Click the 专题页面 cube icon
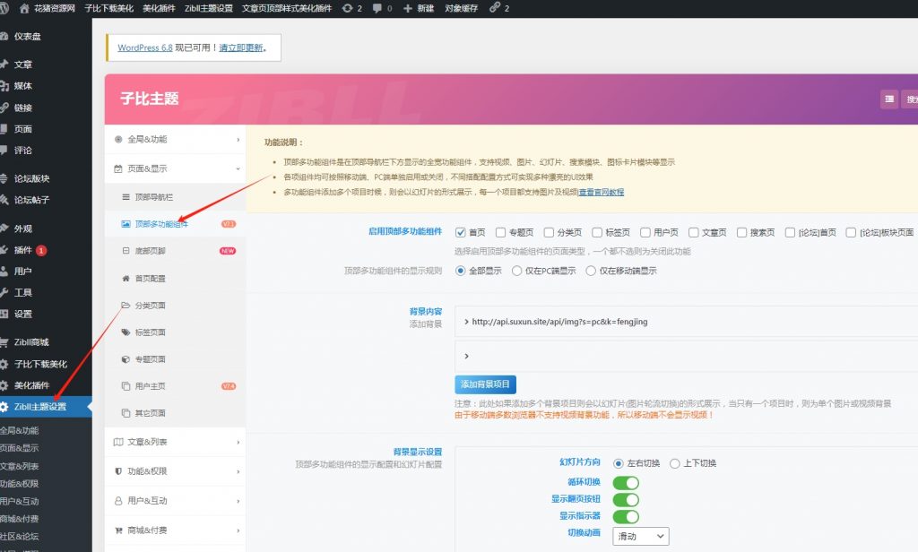The width and height of the screenshot is (918, 552). tap(126, 358)
